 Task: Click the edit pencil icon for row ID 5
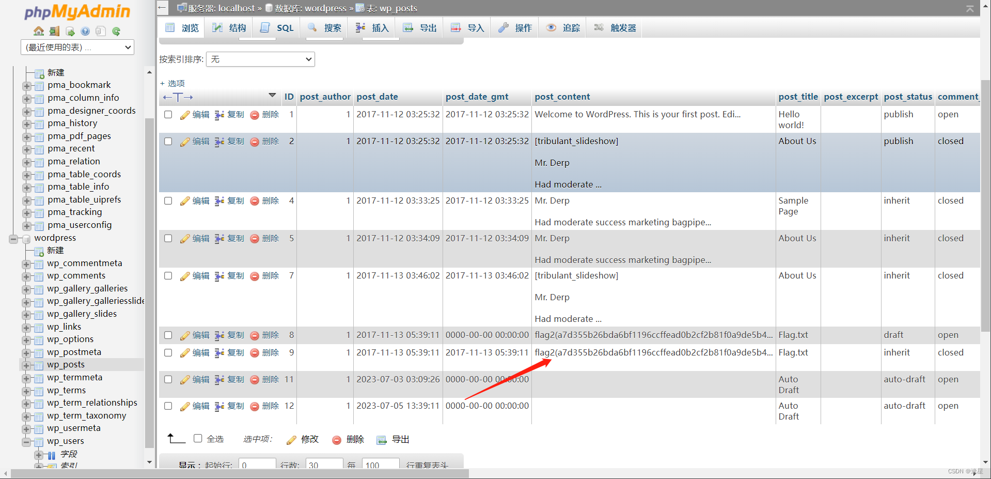coord(185,239)
